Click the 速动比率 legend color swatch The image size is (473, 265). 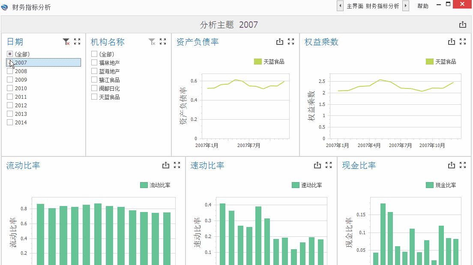[295, 185]
